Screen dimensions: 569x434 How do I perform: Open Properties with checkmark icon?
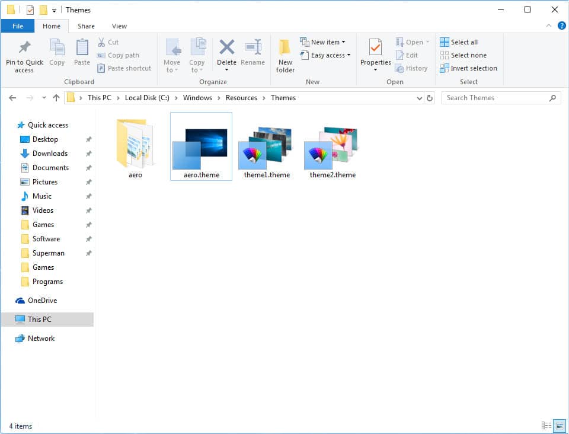point(375,47)
